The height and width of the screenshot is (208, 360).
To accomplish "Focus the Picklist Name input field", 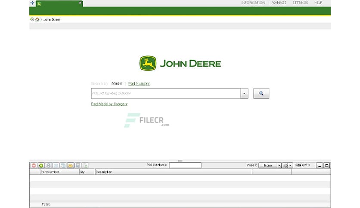I will pos(185,165).
